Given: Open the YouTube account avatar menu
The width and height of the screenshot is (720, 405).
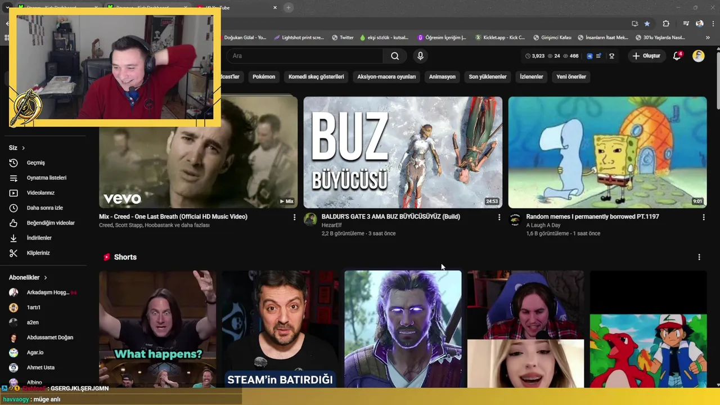Looking at the screenshot, I should pos(699,56).
